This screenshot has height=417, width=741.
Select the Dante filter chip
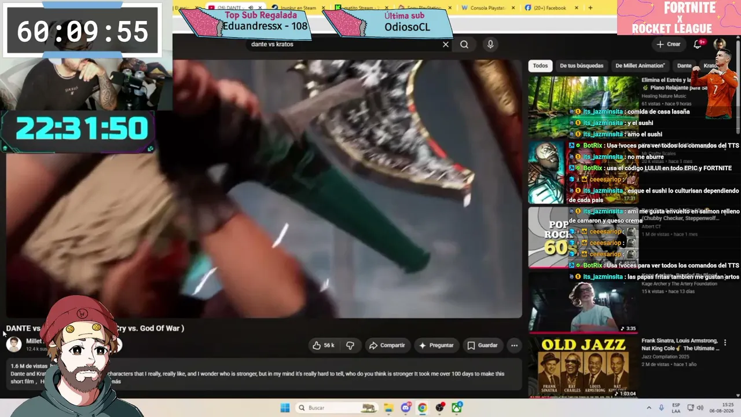[x=684, y=66]
